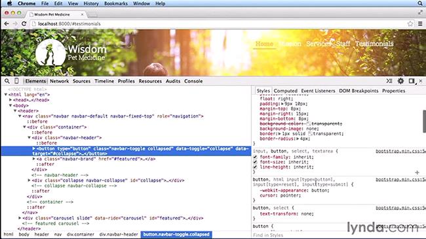Open Chrome hamburger menu

click(420, 24)
